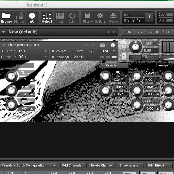Mute the rice percussion instrument
This screenshot has height=174, width=174.
(124, 56)
